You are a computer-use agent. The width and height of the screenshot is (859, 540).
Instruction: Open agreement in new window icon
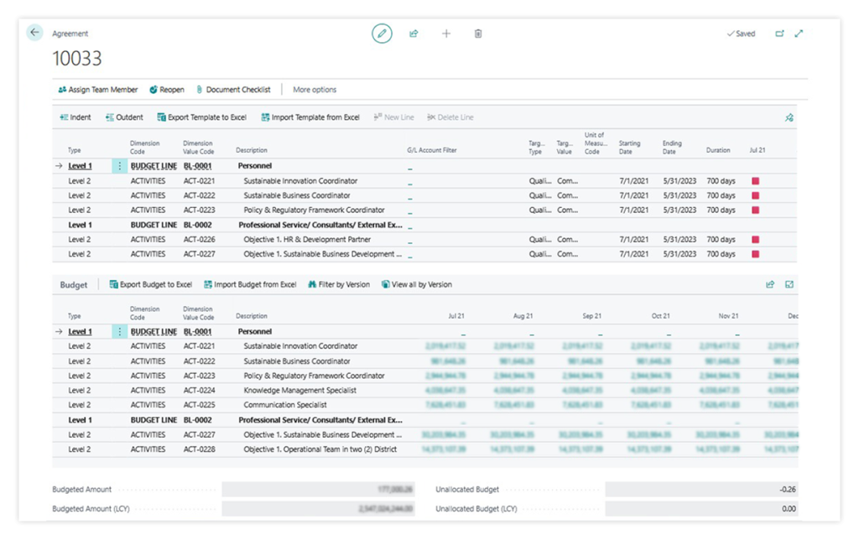pyautogui.click(x=779, y=34)
